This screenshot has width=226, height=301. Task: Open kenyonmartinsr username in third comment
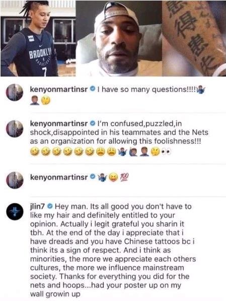point(59,177)
